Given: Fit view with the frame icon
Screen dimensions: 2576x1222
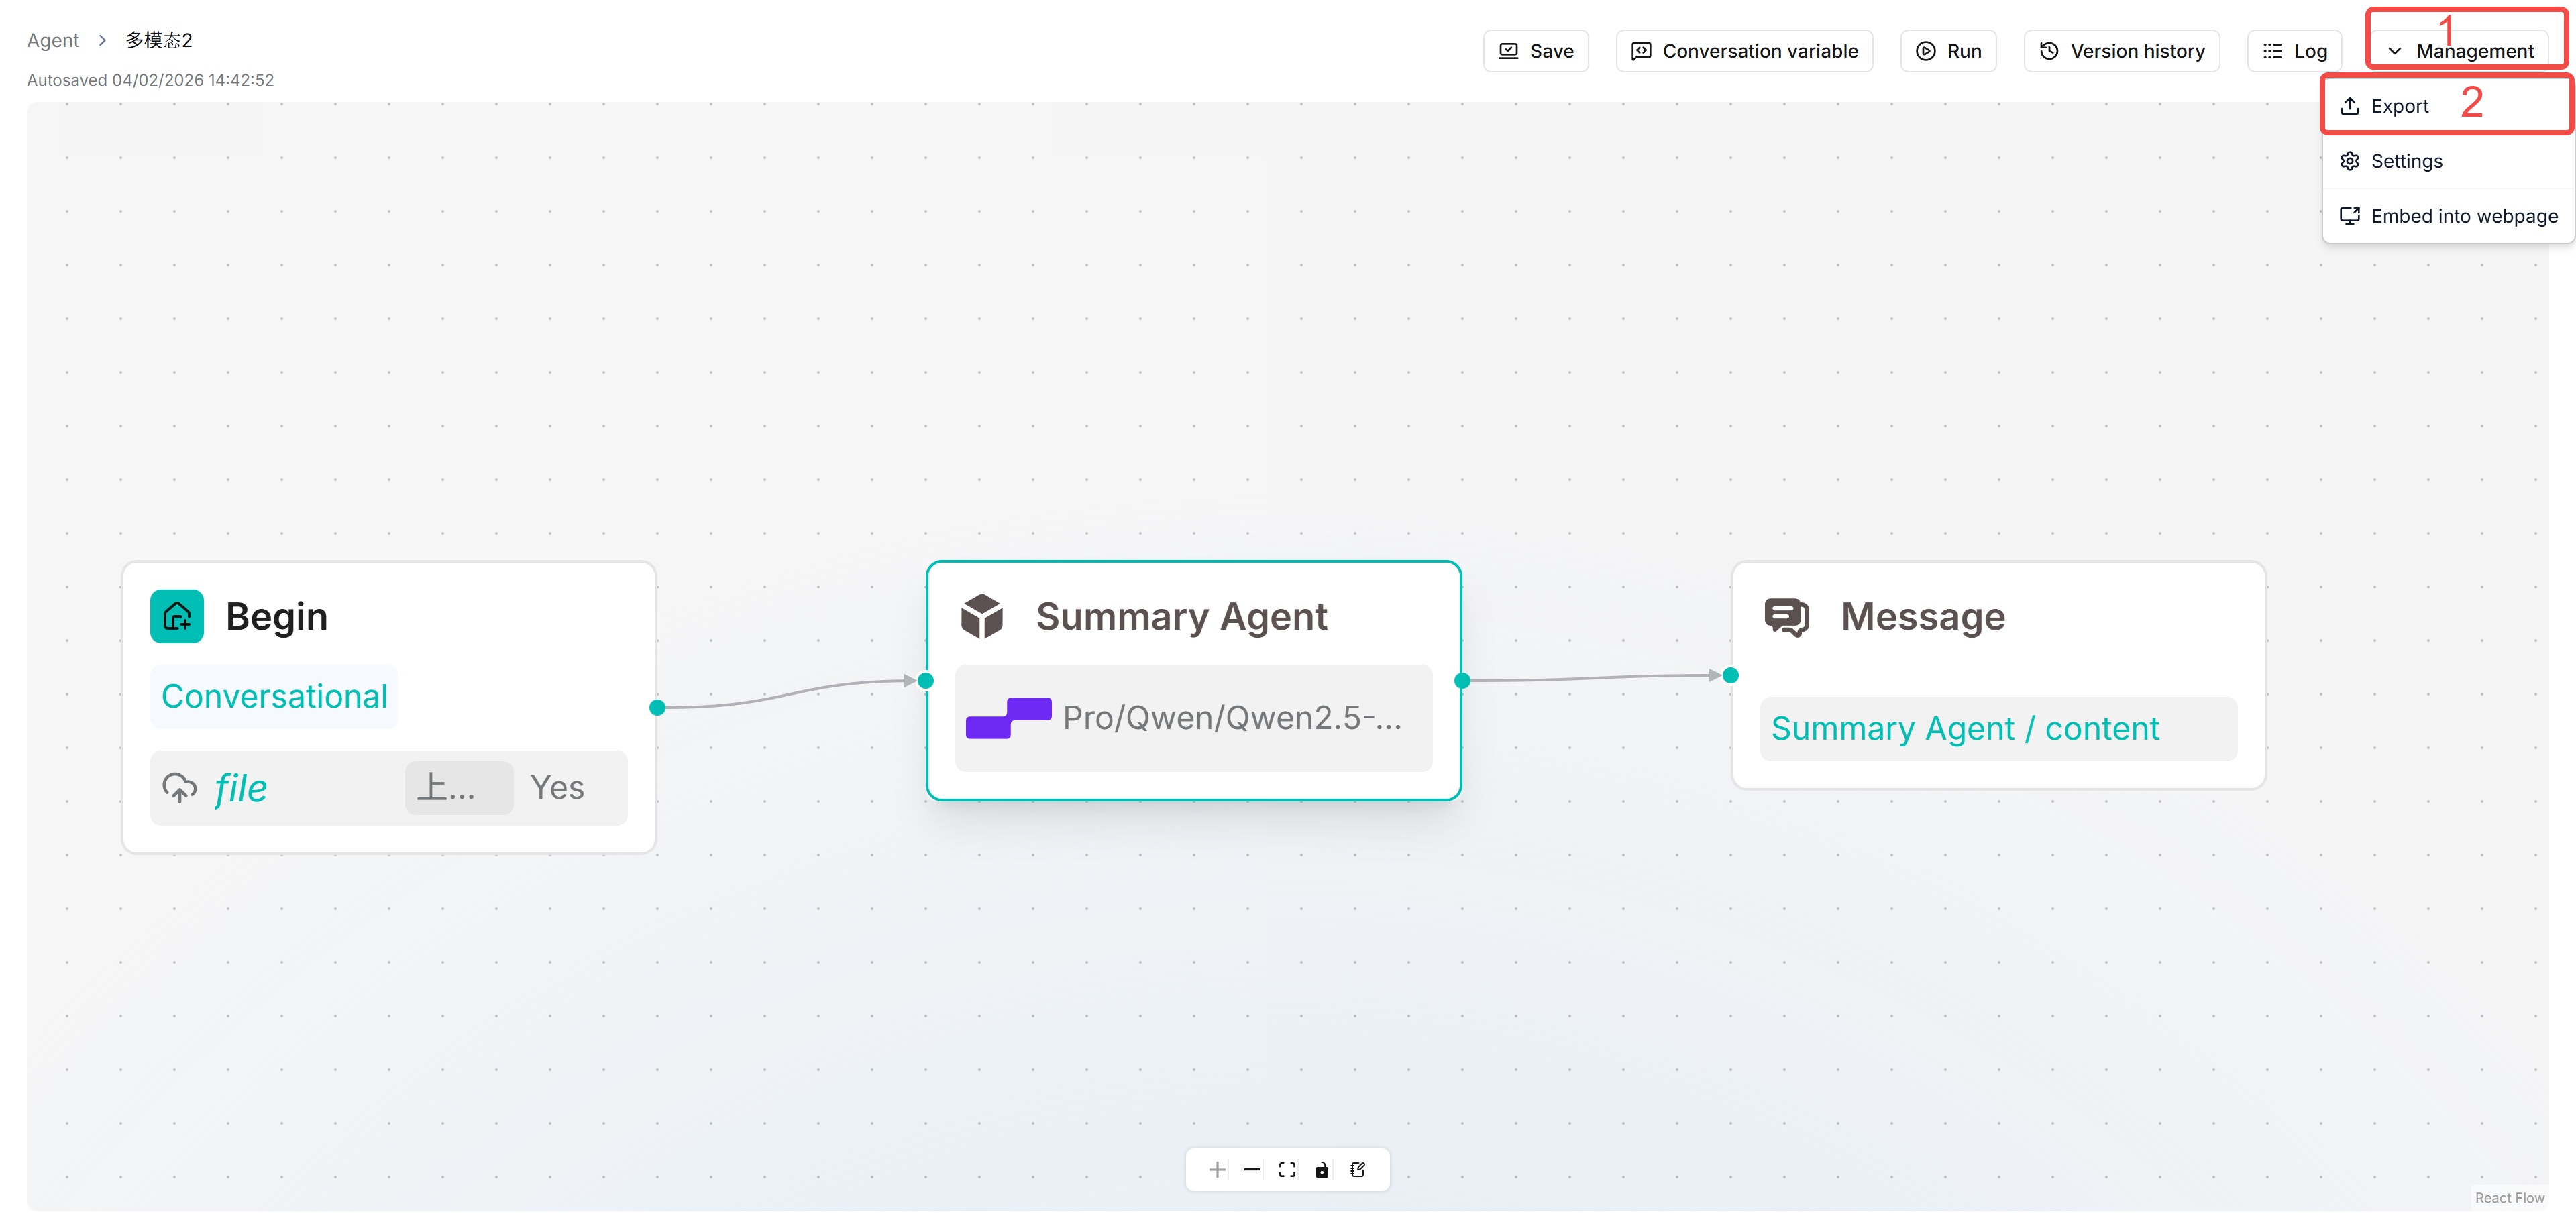Looking at the screenshot, I should click(x=1287, y=1170).
